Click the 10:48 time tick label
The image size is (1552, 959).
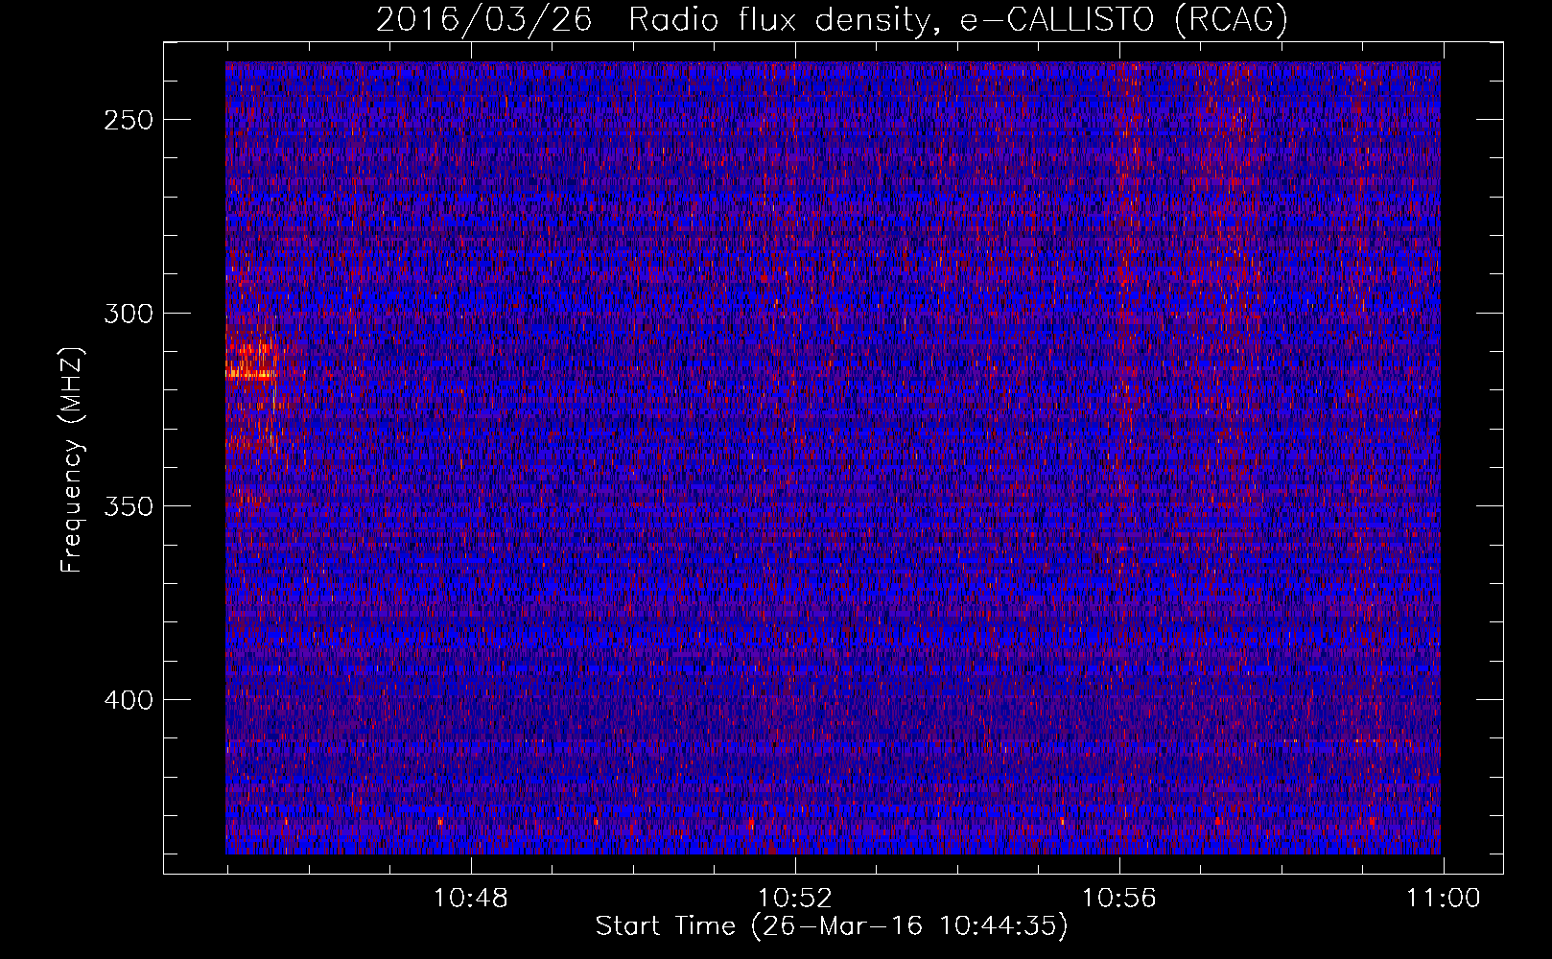(470, 899)
